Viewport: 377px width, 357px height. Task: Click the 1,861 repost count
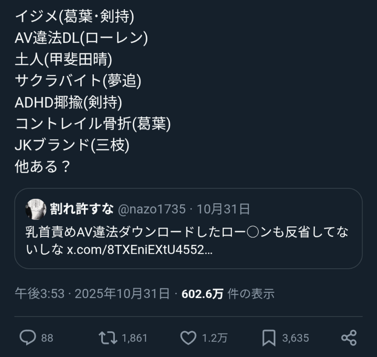[x=135, y=338]
